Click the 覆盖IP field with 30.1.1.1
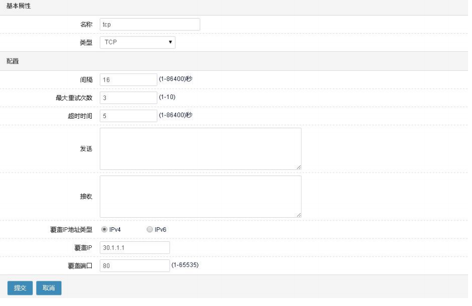The width and height of the screenshot is (472, 306). click(135, 247)
